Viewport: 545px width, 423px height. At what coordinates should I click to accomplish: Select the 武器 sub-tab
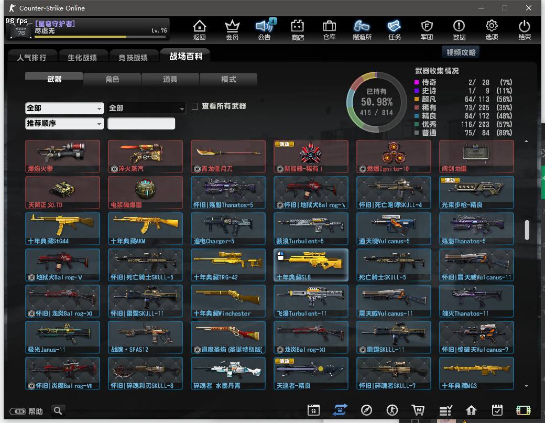point(54,79)
